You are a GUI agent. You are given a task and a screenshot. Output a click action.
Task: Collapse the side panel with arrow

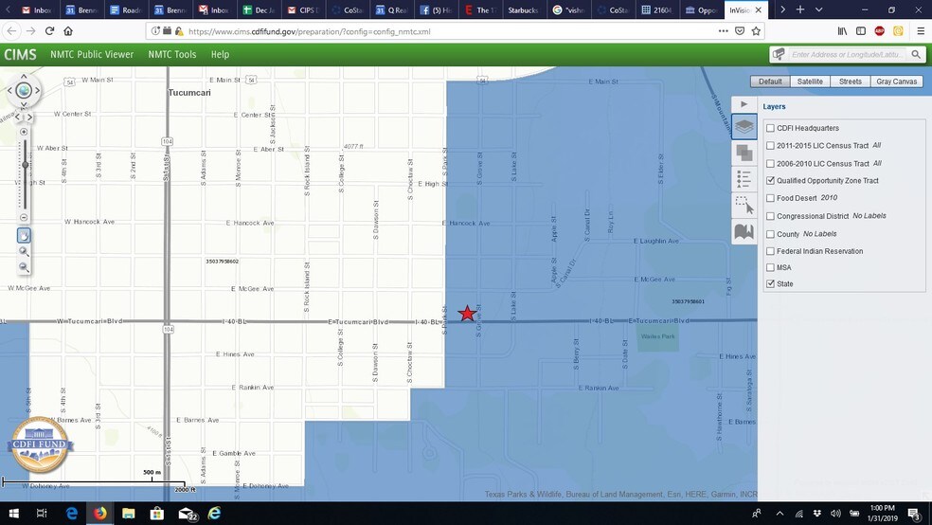pos(744,104)
